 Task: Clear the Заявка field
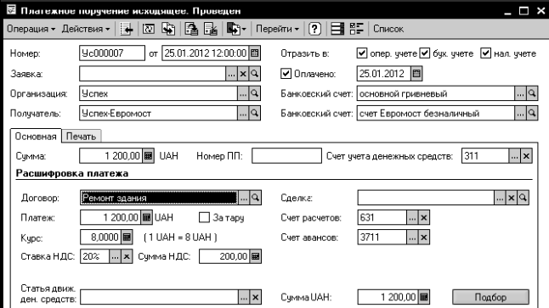[x=243, y=74]
